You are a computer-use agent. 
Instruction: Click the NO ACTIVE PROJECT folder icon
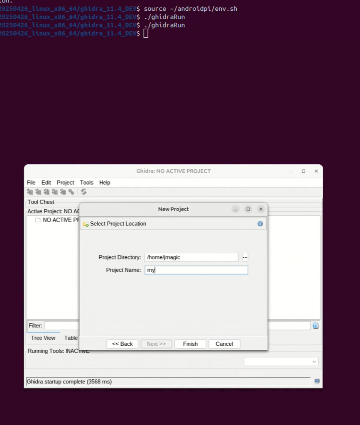click(x=38, y=220)
